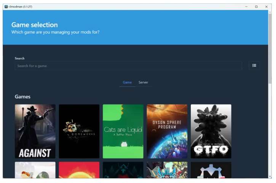Select the orange sun game tile in second row

(x=79, y=170)
